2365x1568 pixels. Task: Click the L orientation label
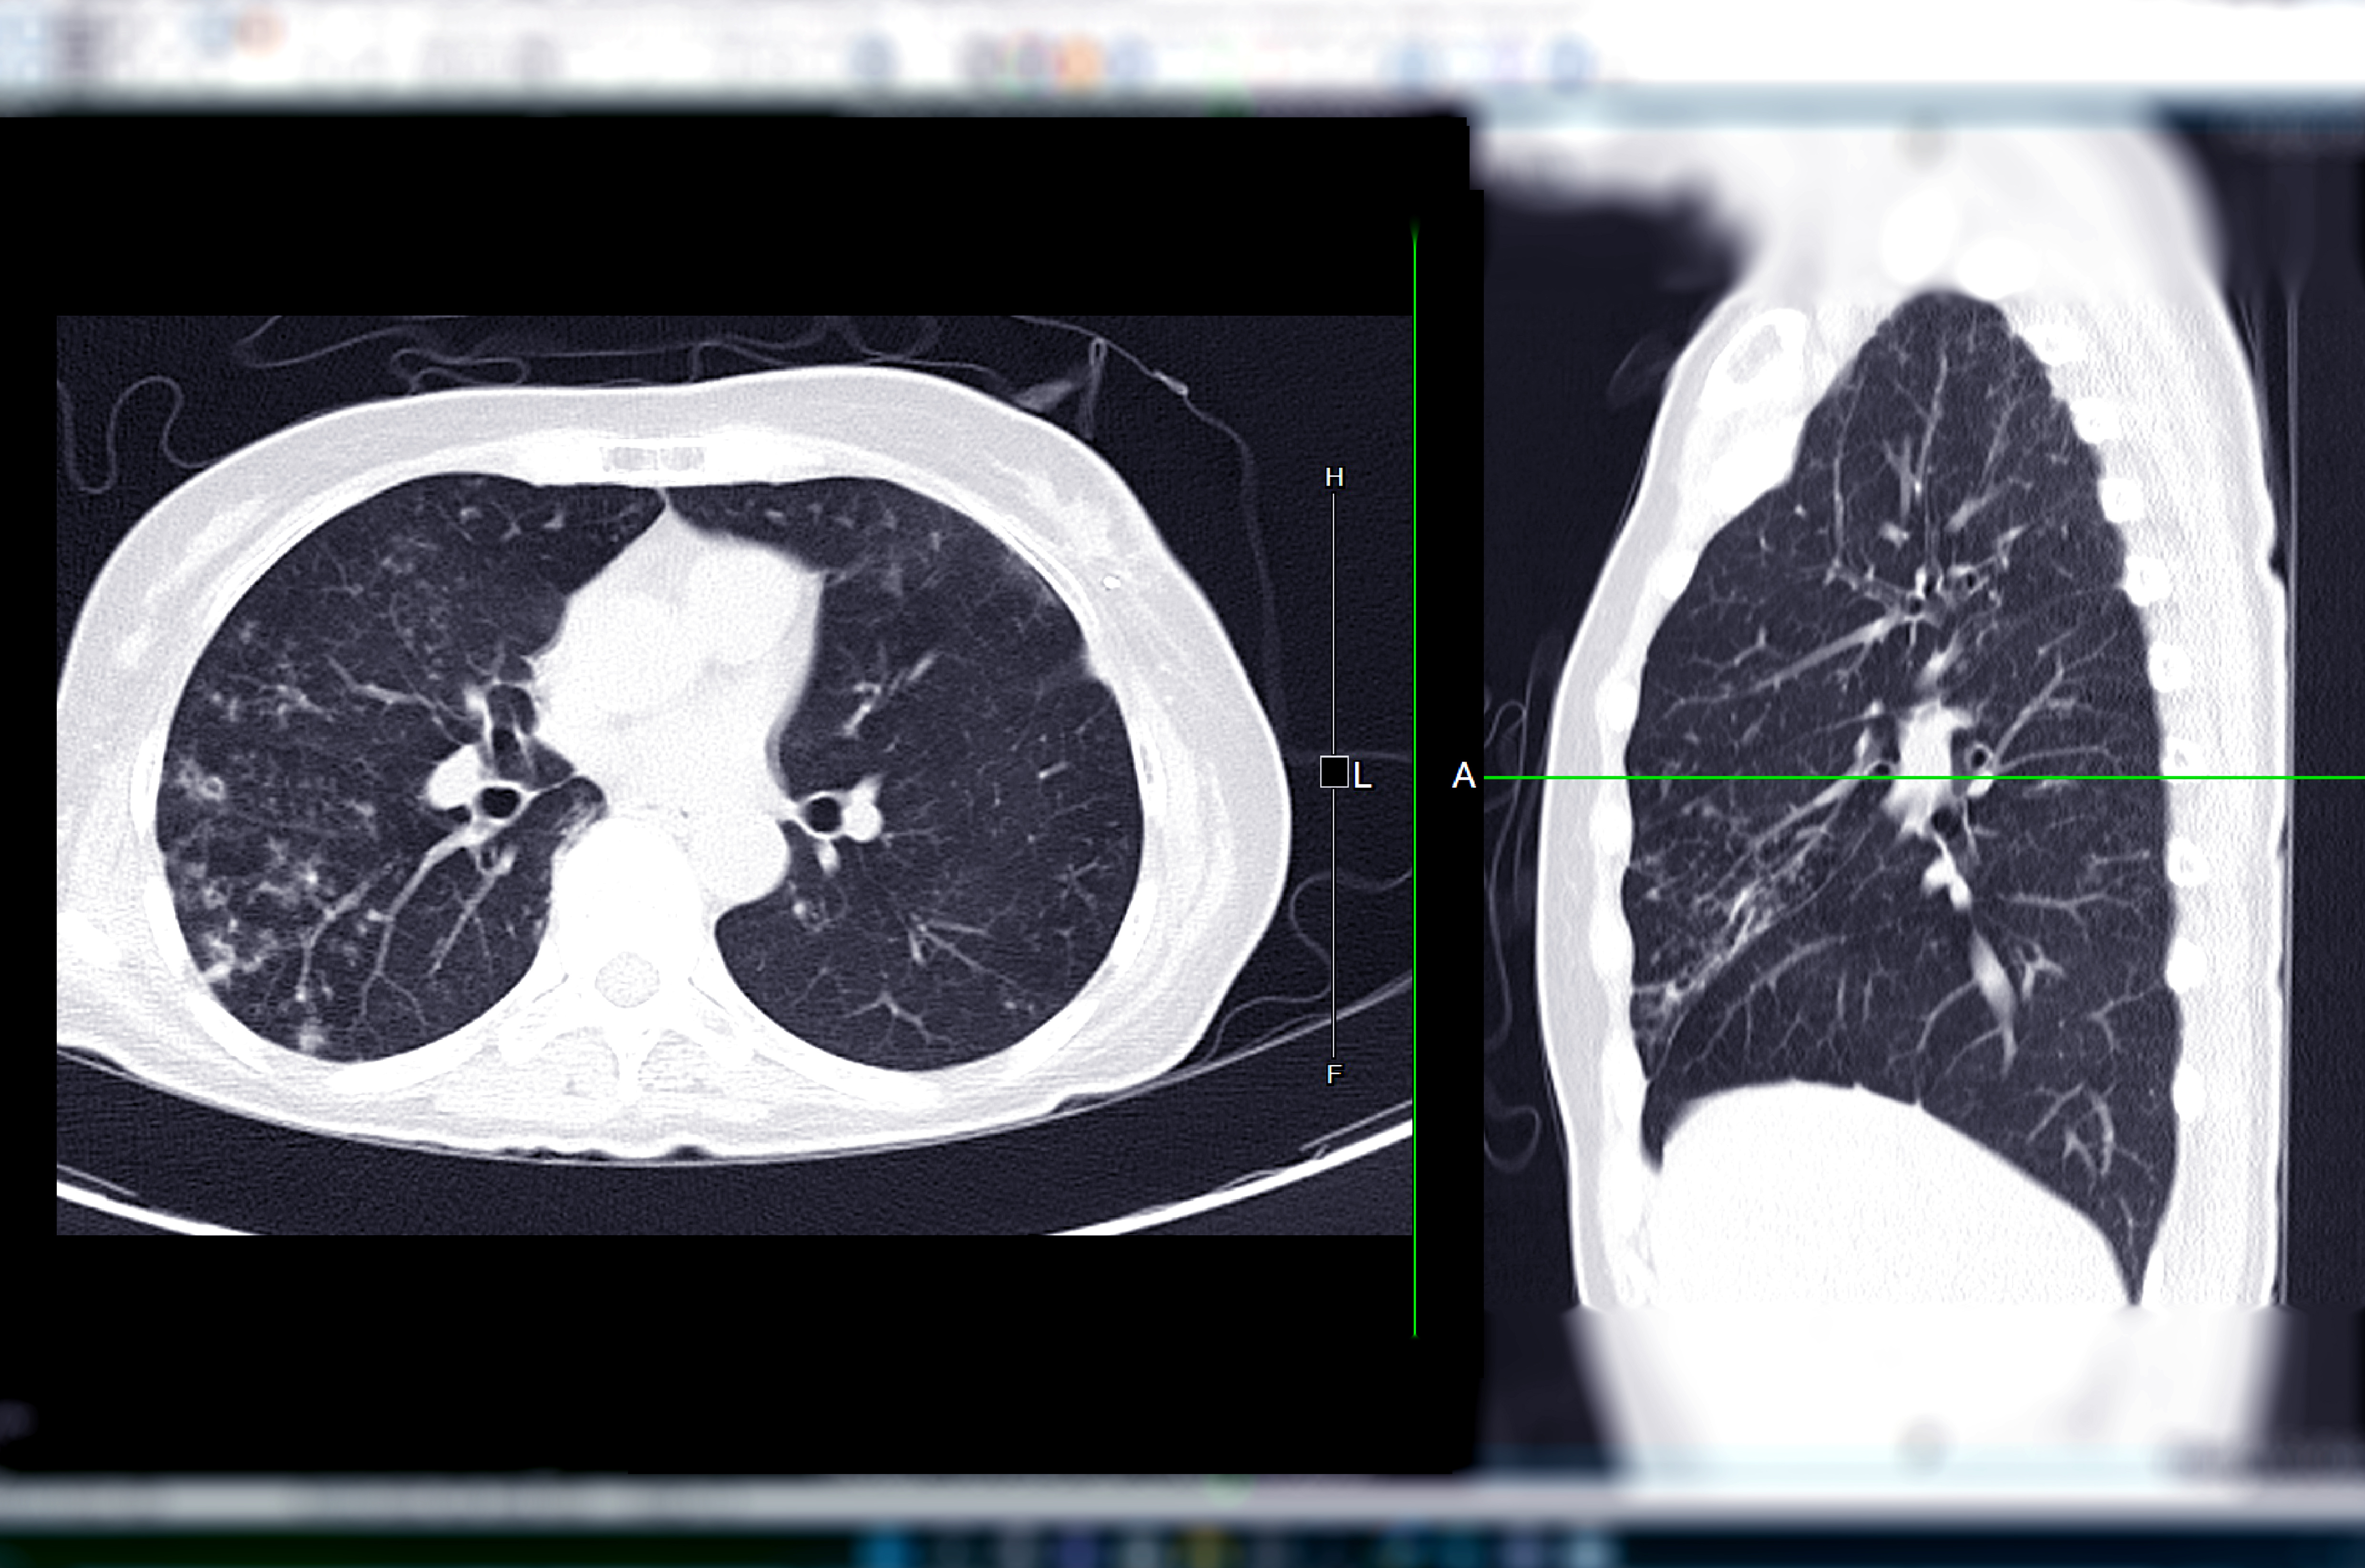tap(1362, 775)
